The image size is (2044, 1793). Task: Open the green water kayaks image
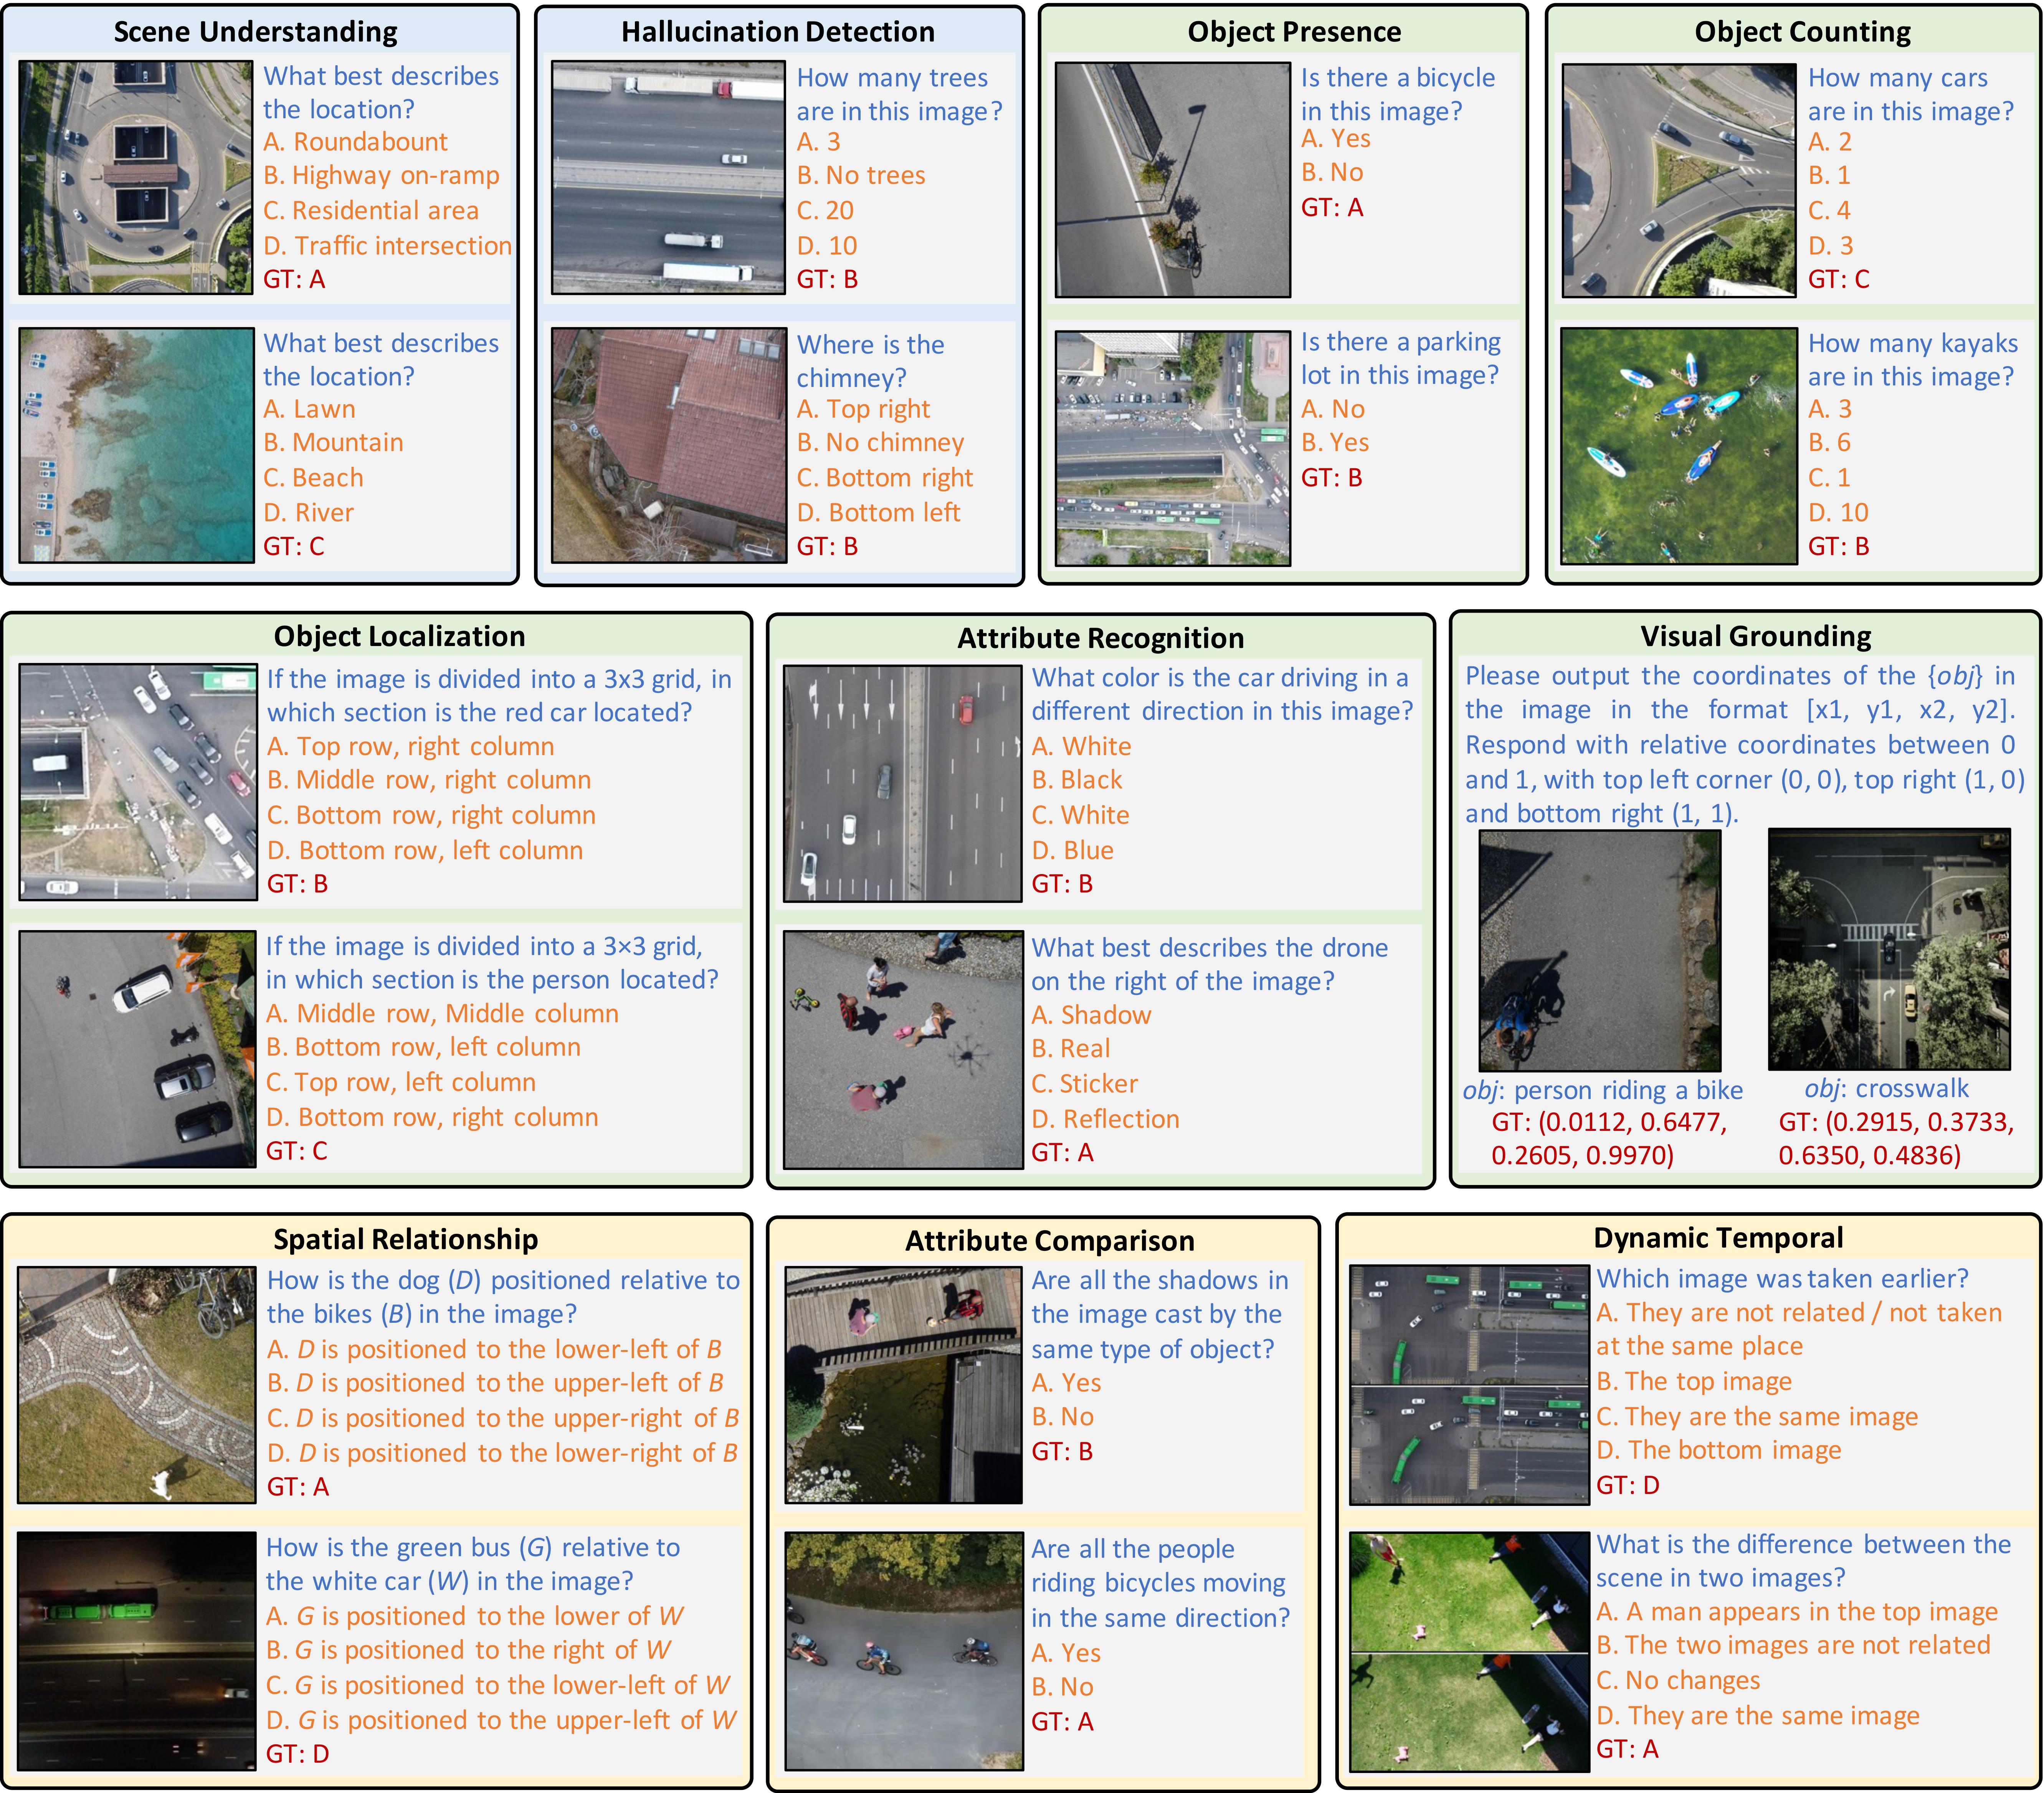pos(1678,446)
